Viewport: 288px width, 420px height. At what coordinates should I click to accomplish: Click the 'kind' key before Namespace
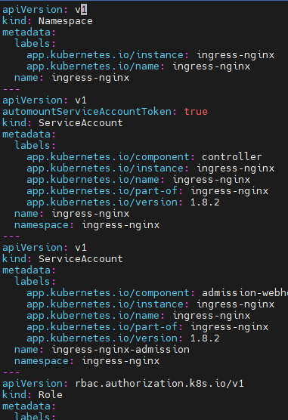tap(14, 21)
